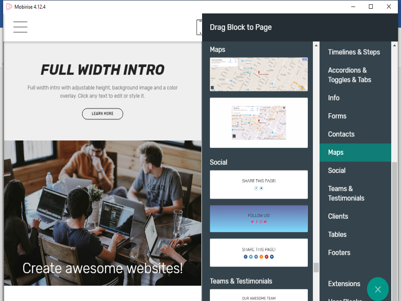
Task: Open the hamburger main menu
Action: 20,27
